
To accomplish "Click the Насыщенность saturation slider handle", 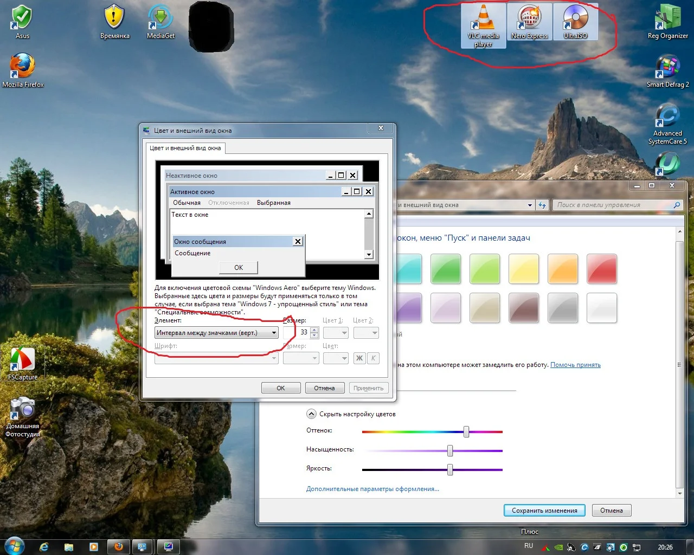I will point(450,450).
